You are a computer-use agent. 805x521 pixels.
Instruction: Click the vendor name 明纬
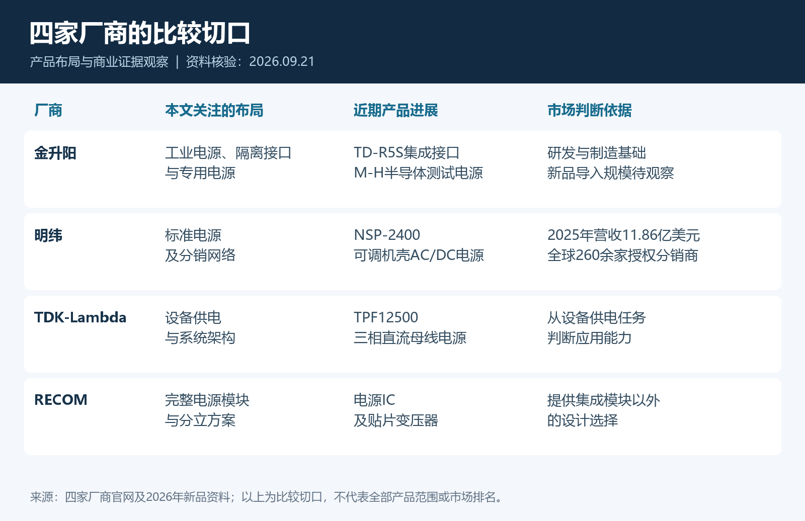(x=48, y=235)
